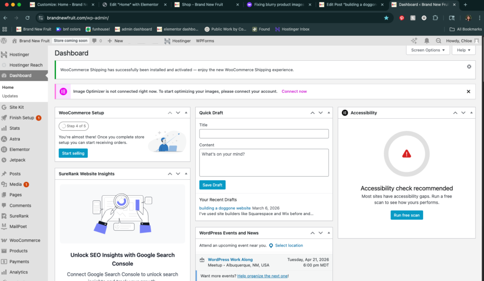484x281 pixels.
Task: Click the Save Draft button
Action: [212, 185]
